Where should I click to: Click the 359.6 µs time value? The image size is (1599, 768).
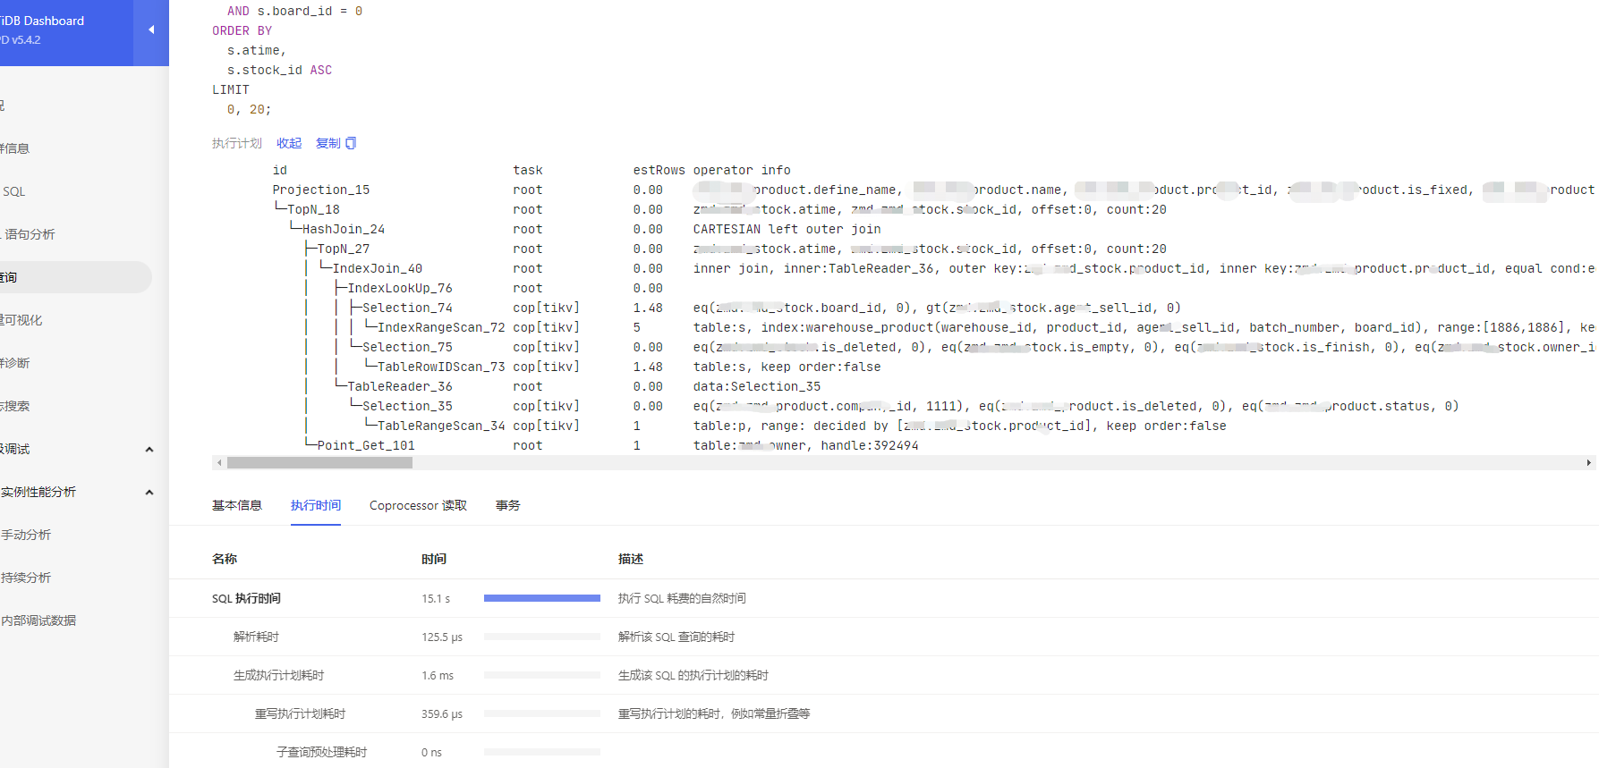pos(442,713)
